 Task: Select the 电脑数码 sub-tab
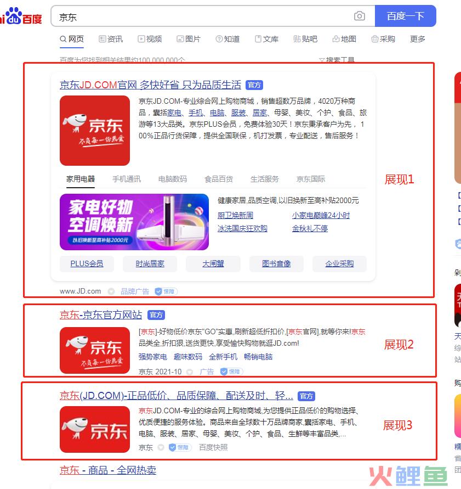point(173,179)
